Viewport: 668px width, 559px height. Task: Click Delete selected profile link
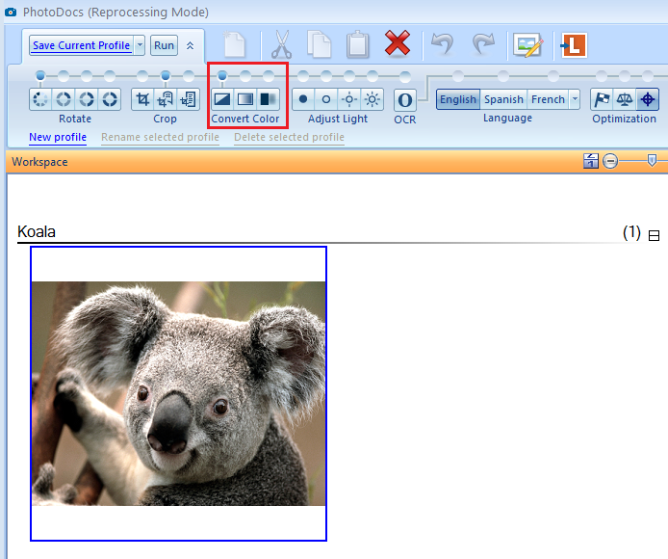[x=290, y=137]
